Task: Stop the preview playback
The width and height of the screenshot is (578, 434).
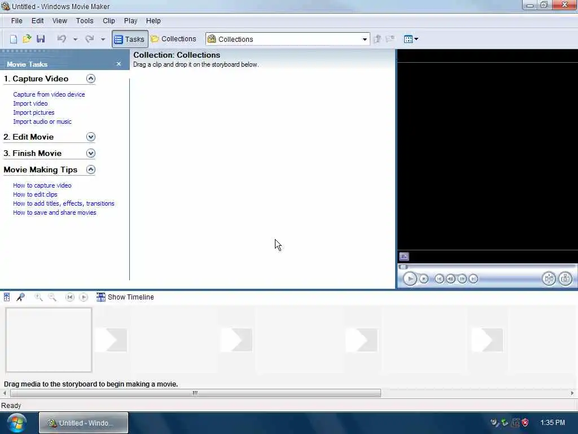Action: point(424,279)
